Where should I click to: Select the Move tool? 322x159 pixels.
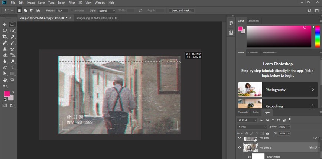[x=5, y=24]
